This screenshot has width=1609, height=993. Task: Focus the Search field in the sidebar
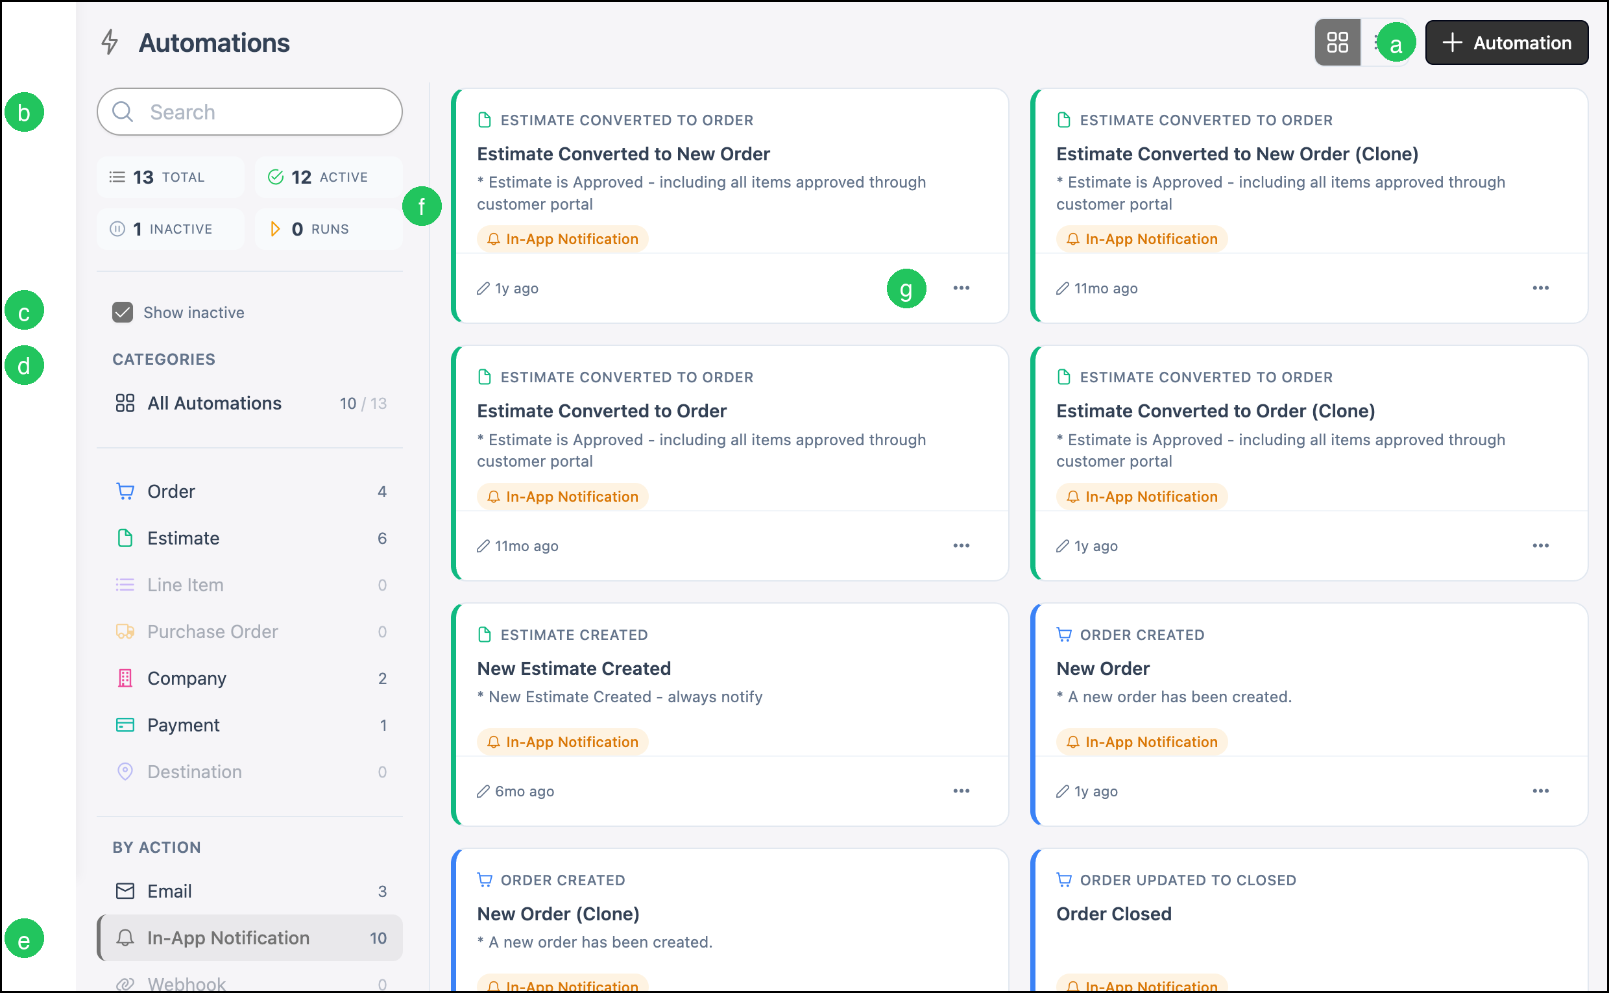click(249, 112)
